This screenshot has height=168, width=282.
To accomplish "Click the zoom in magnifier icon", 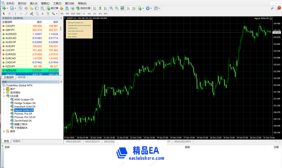I will click(111, 8).
